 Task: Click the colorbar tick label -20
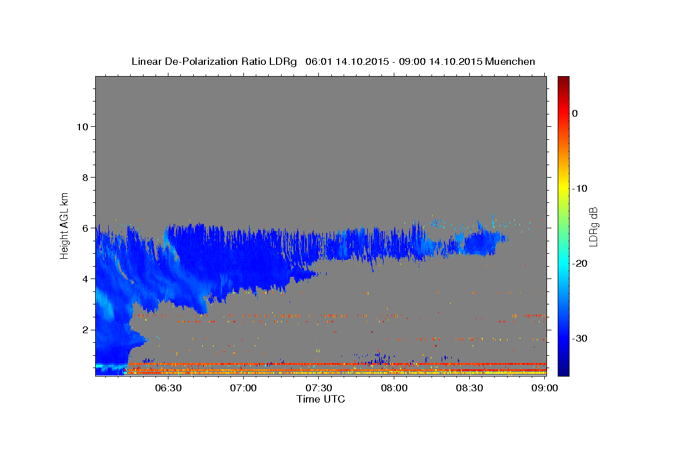click(x=580, y=263)
